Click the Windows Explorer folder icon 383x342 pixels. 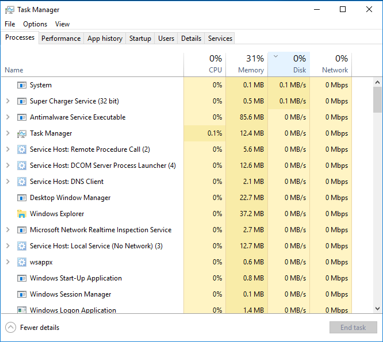pyautogui.click(x=22, y=214)
